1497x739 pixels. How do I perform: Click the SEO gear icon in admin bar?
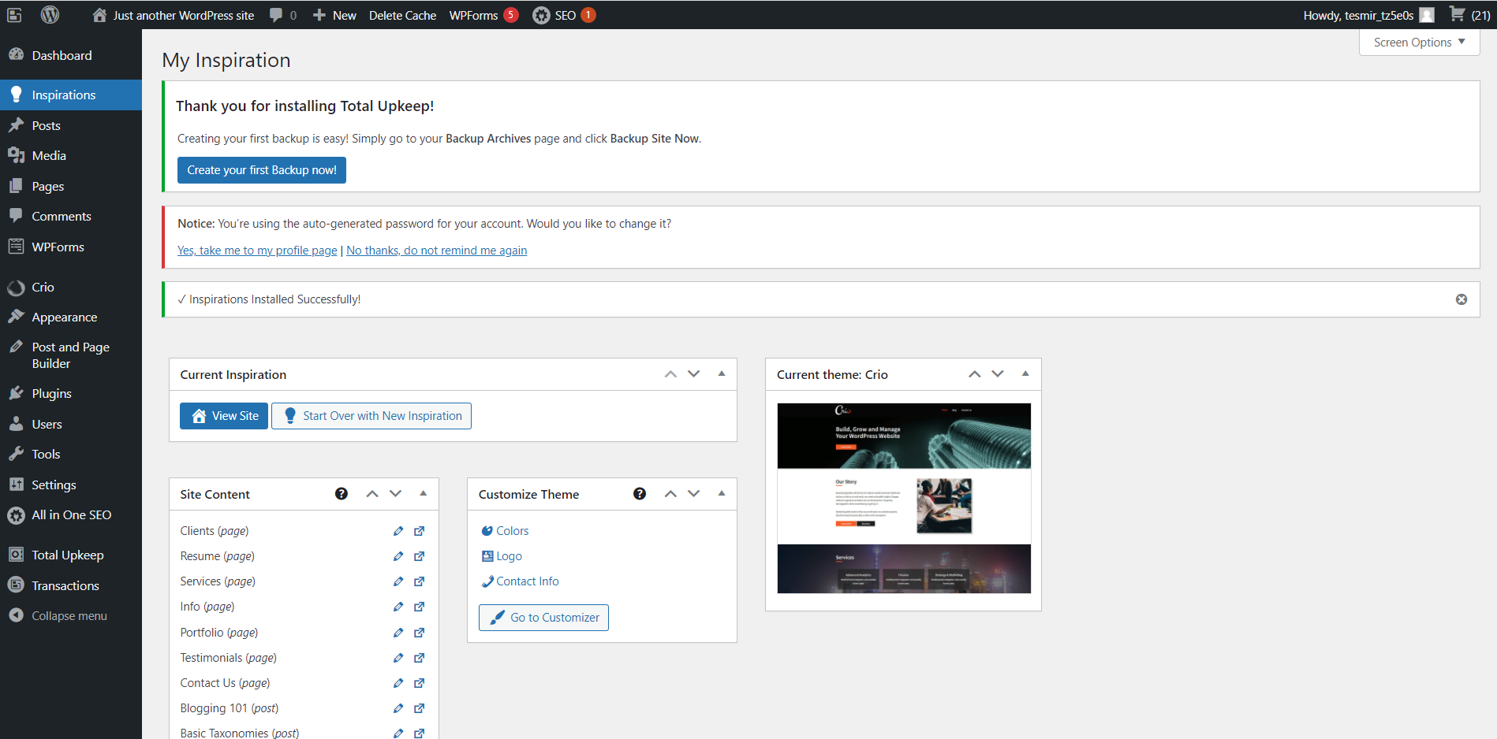click(x=541, y=15)
